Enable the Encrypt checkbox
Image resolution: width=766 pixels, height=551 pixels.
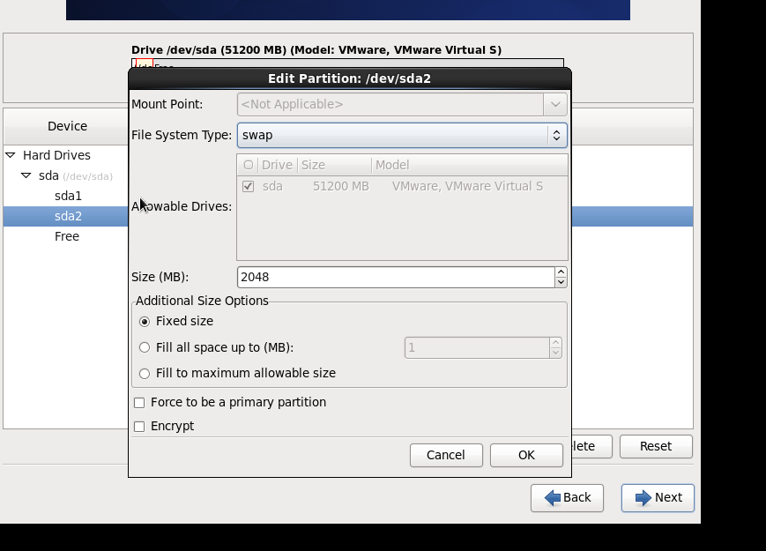point(139,427)
